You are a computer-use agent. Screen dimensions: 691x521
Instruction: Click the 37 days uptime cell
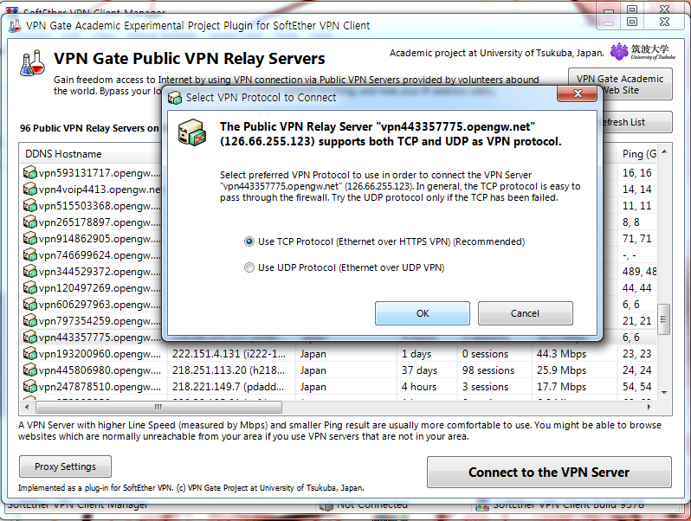pos(419,370)
